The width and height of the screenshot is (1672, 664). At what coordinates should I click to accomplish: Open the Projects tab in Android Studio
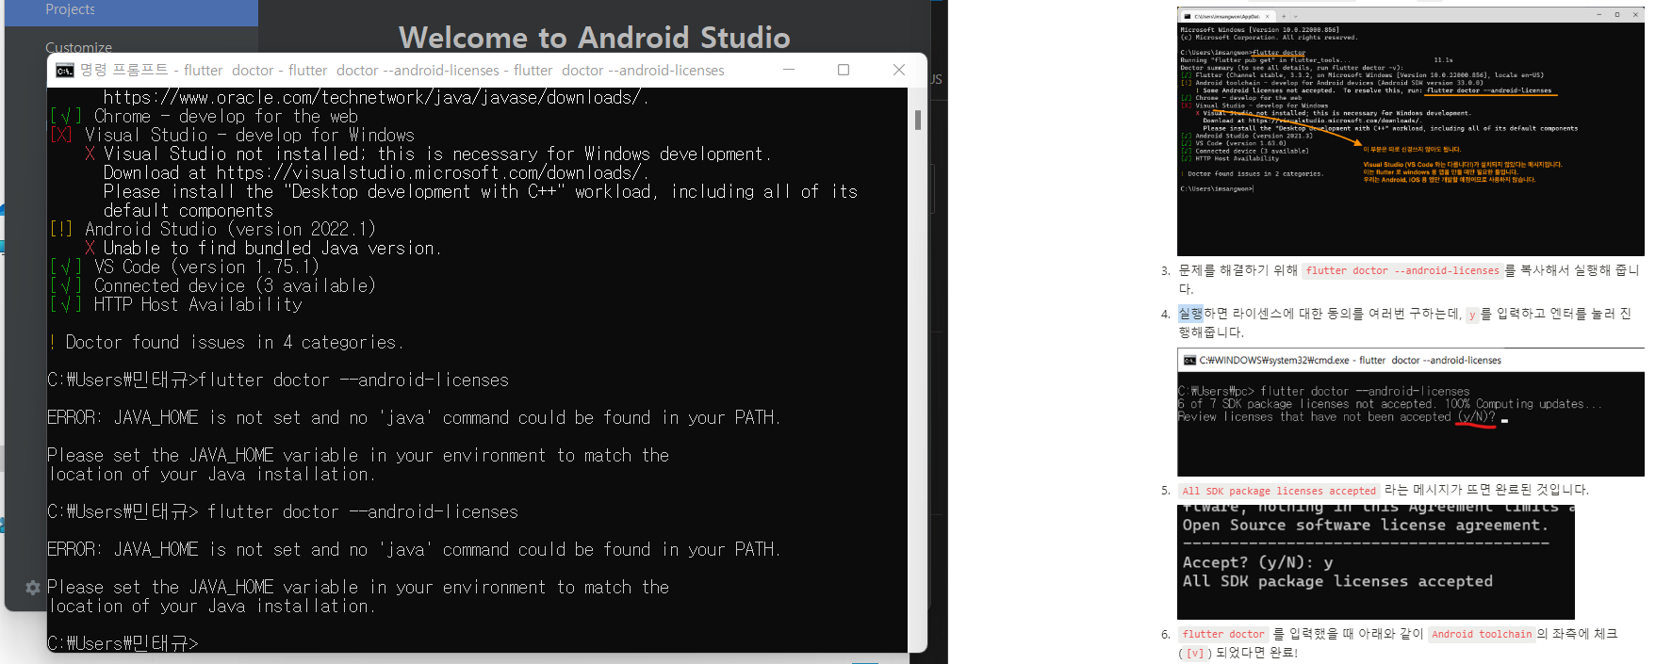click(71, 9)
